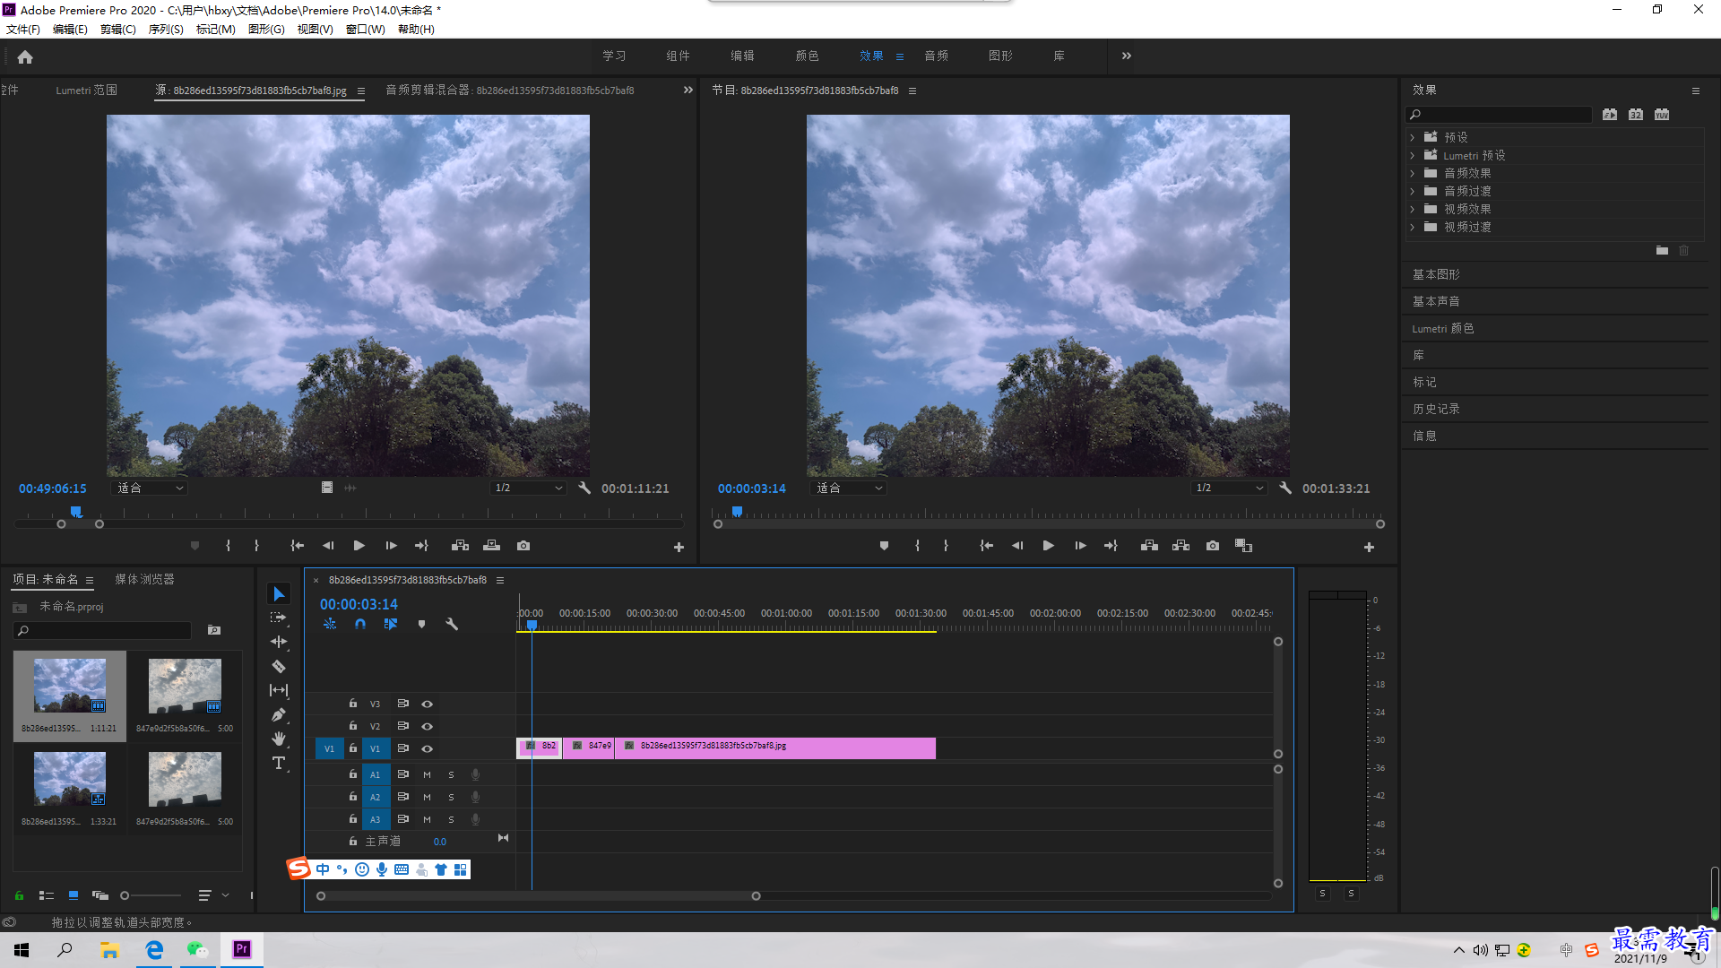Select the Pen tool
The height and width of the screenshot is (968, 1721).
click(279, 714)
